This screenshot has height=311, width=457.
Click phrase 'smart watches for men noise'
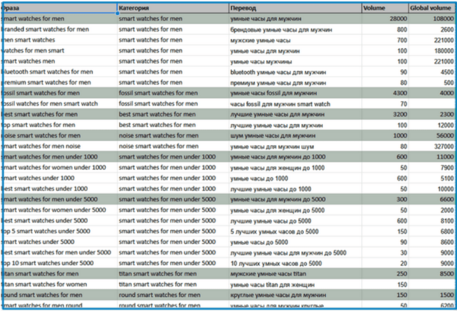tap(60, 146)
